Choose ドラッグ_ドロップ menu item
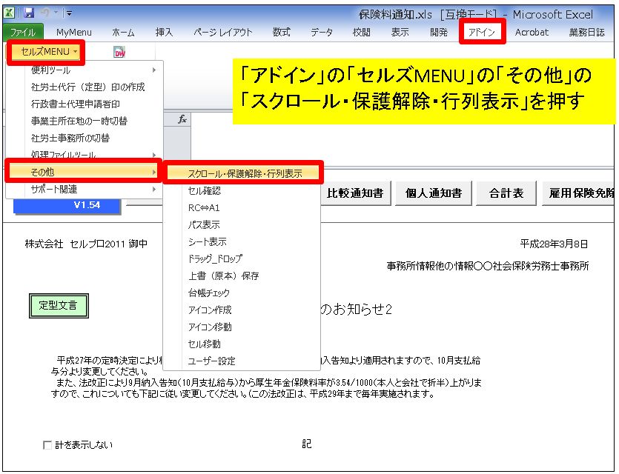 pyautogui.click(x=242, y=258)
